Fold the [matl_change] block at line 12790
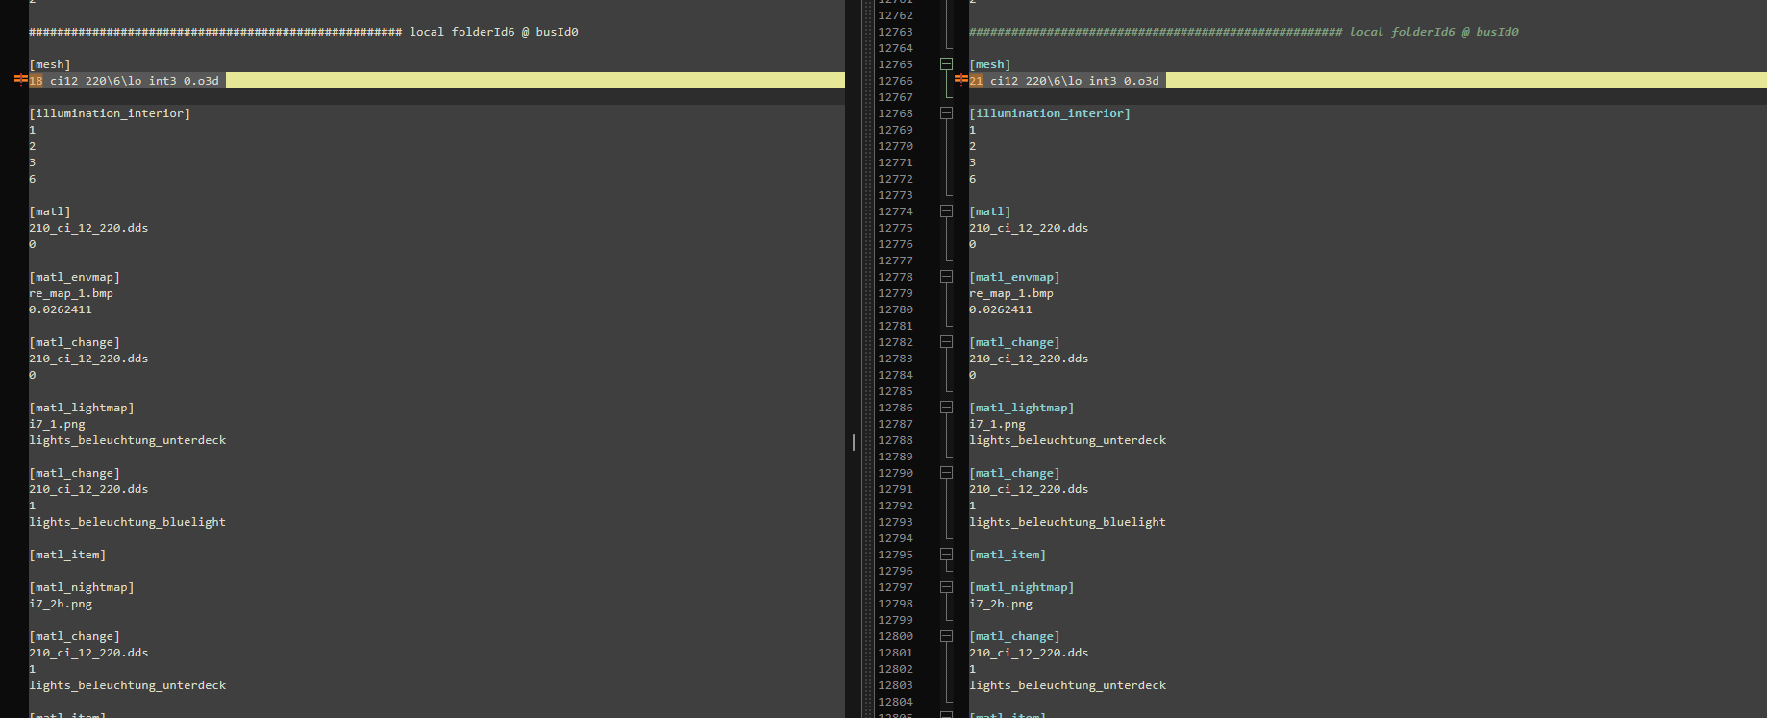 [x=946, y=473]
